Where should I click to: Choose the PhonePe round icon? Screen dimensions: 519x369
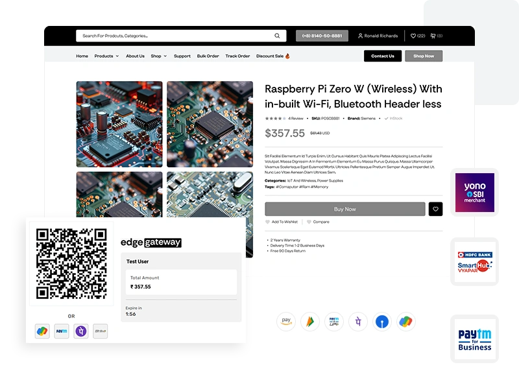358,322
